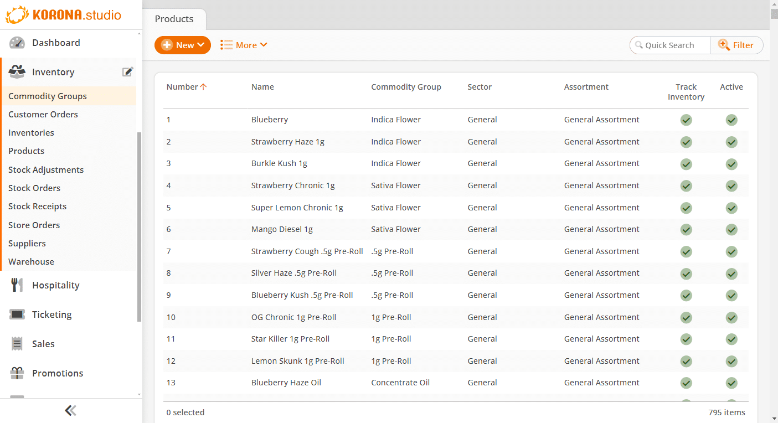Click the 795 items count
778x423 pixels.
(x=727, y=412)
